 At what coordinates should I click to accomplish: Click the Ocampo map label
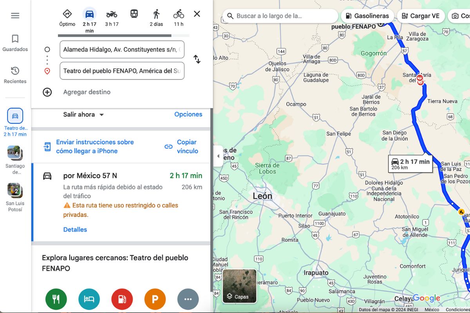[296, 104]
